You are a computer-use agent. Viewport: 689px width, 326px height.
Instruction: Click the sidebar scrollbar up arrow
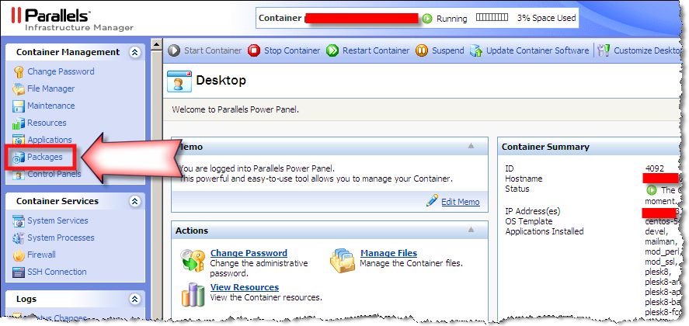(x=156, y=44)
